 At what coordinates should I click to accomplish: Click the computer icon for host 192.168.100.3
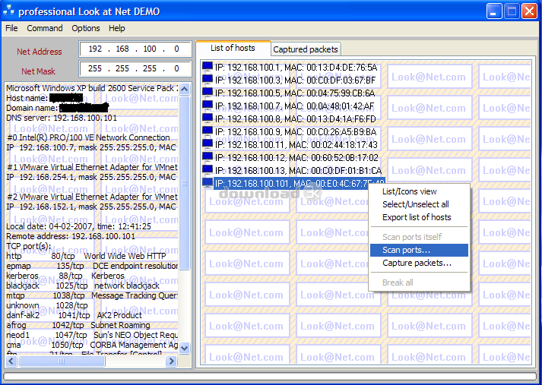tap(208, 80)
